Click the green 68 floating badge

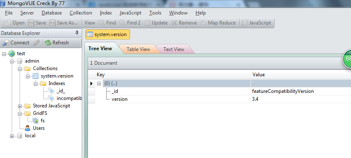pyautogui.click(x=347, y=59)
